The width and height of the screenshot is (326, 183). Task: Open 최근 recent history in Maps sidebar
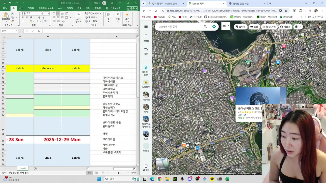pos(146,52)
